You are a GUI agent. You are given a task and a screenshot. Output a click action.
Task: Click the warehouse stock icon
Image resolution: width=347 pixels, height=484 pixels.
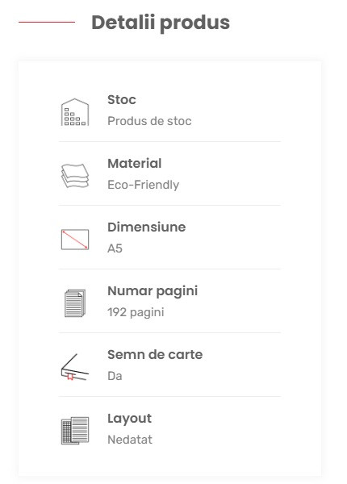point(75,112)
